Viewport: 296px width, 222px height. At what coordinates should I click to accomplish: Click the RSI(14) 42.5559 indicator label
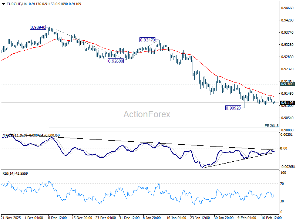coord(15,173)
